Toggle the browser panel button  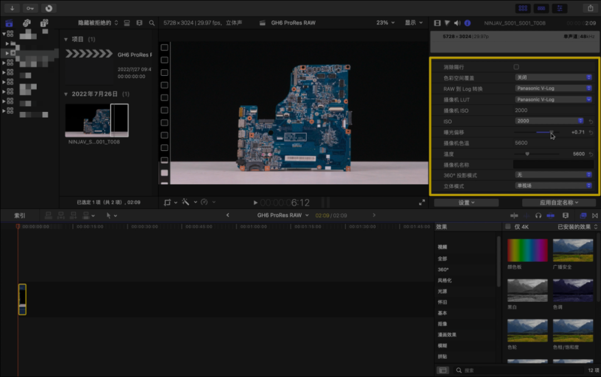pyautogui.click(x=523, y=8)
